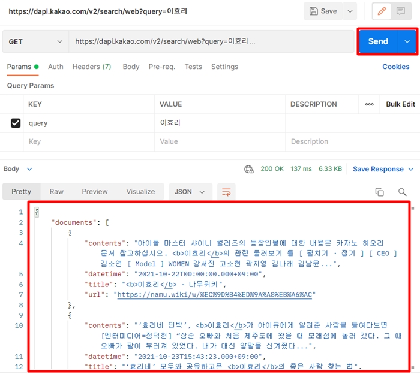Click the KEY column header
Viewport: 420px width, 374px height.
[x=35, y=104]
